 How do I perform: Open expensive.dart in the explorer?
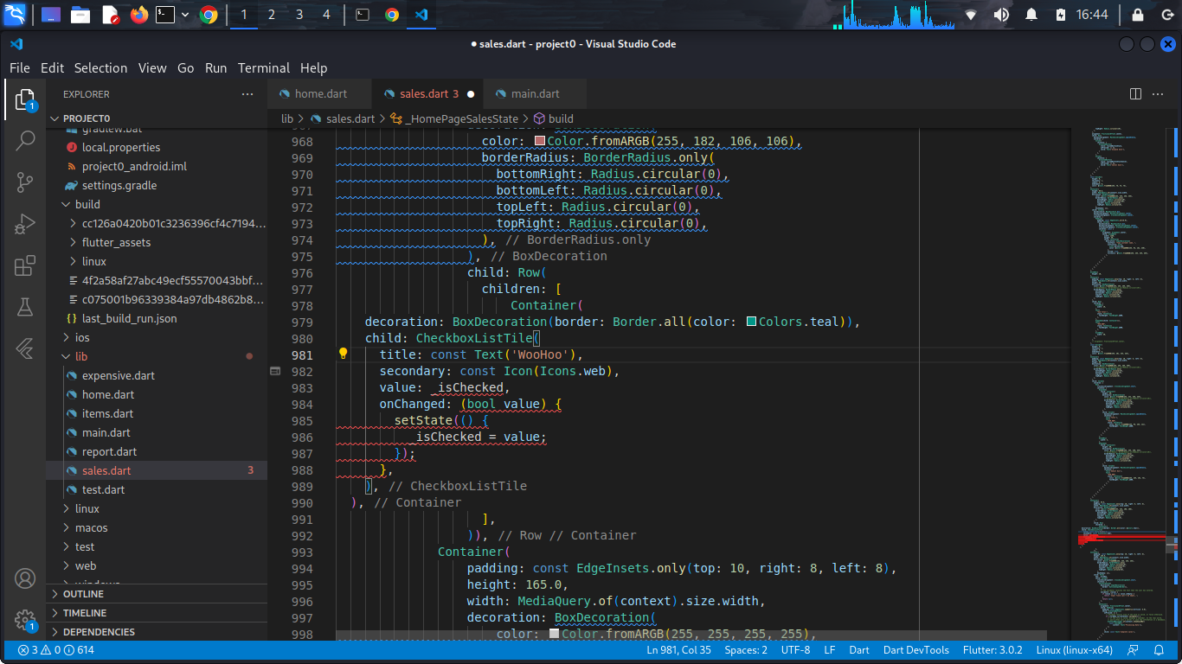pos(157,375)
